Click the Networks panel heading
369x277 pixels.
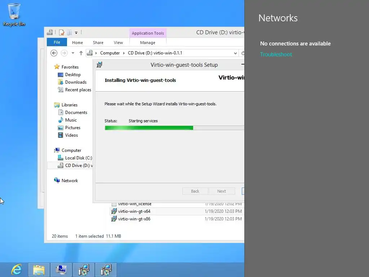point(278,18)
